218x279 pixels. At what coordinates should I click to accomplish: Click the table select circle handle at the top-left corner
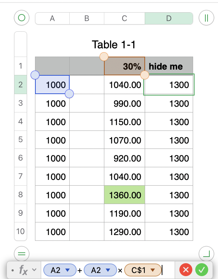pyautogui.click(x=22, y=18)
